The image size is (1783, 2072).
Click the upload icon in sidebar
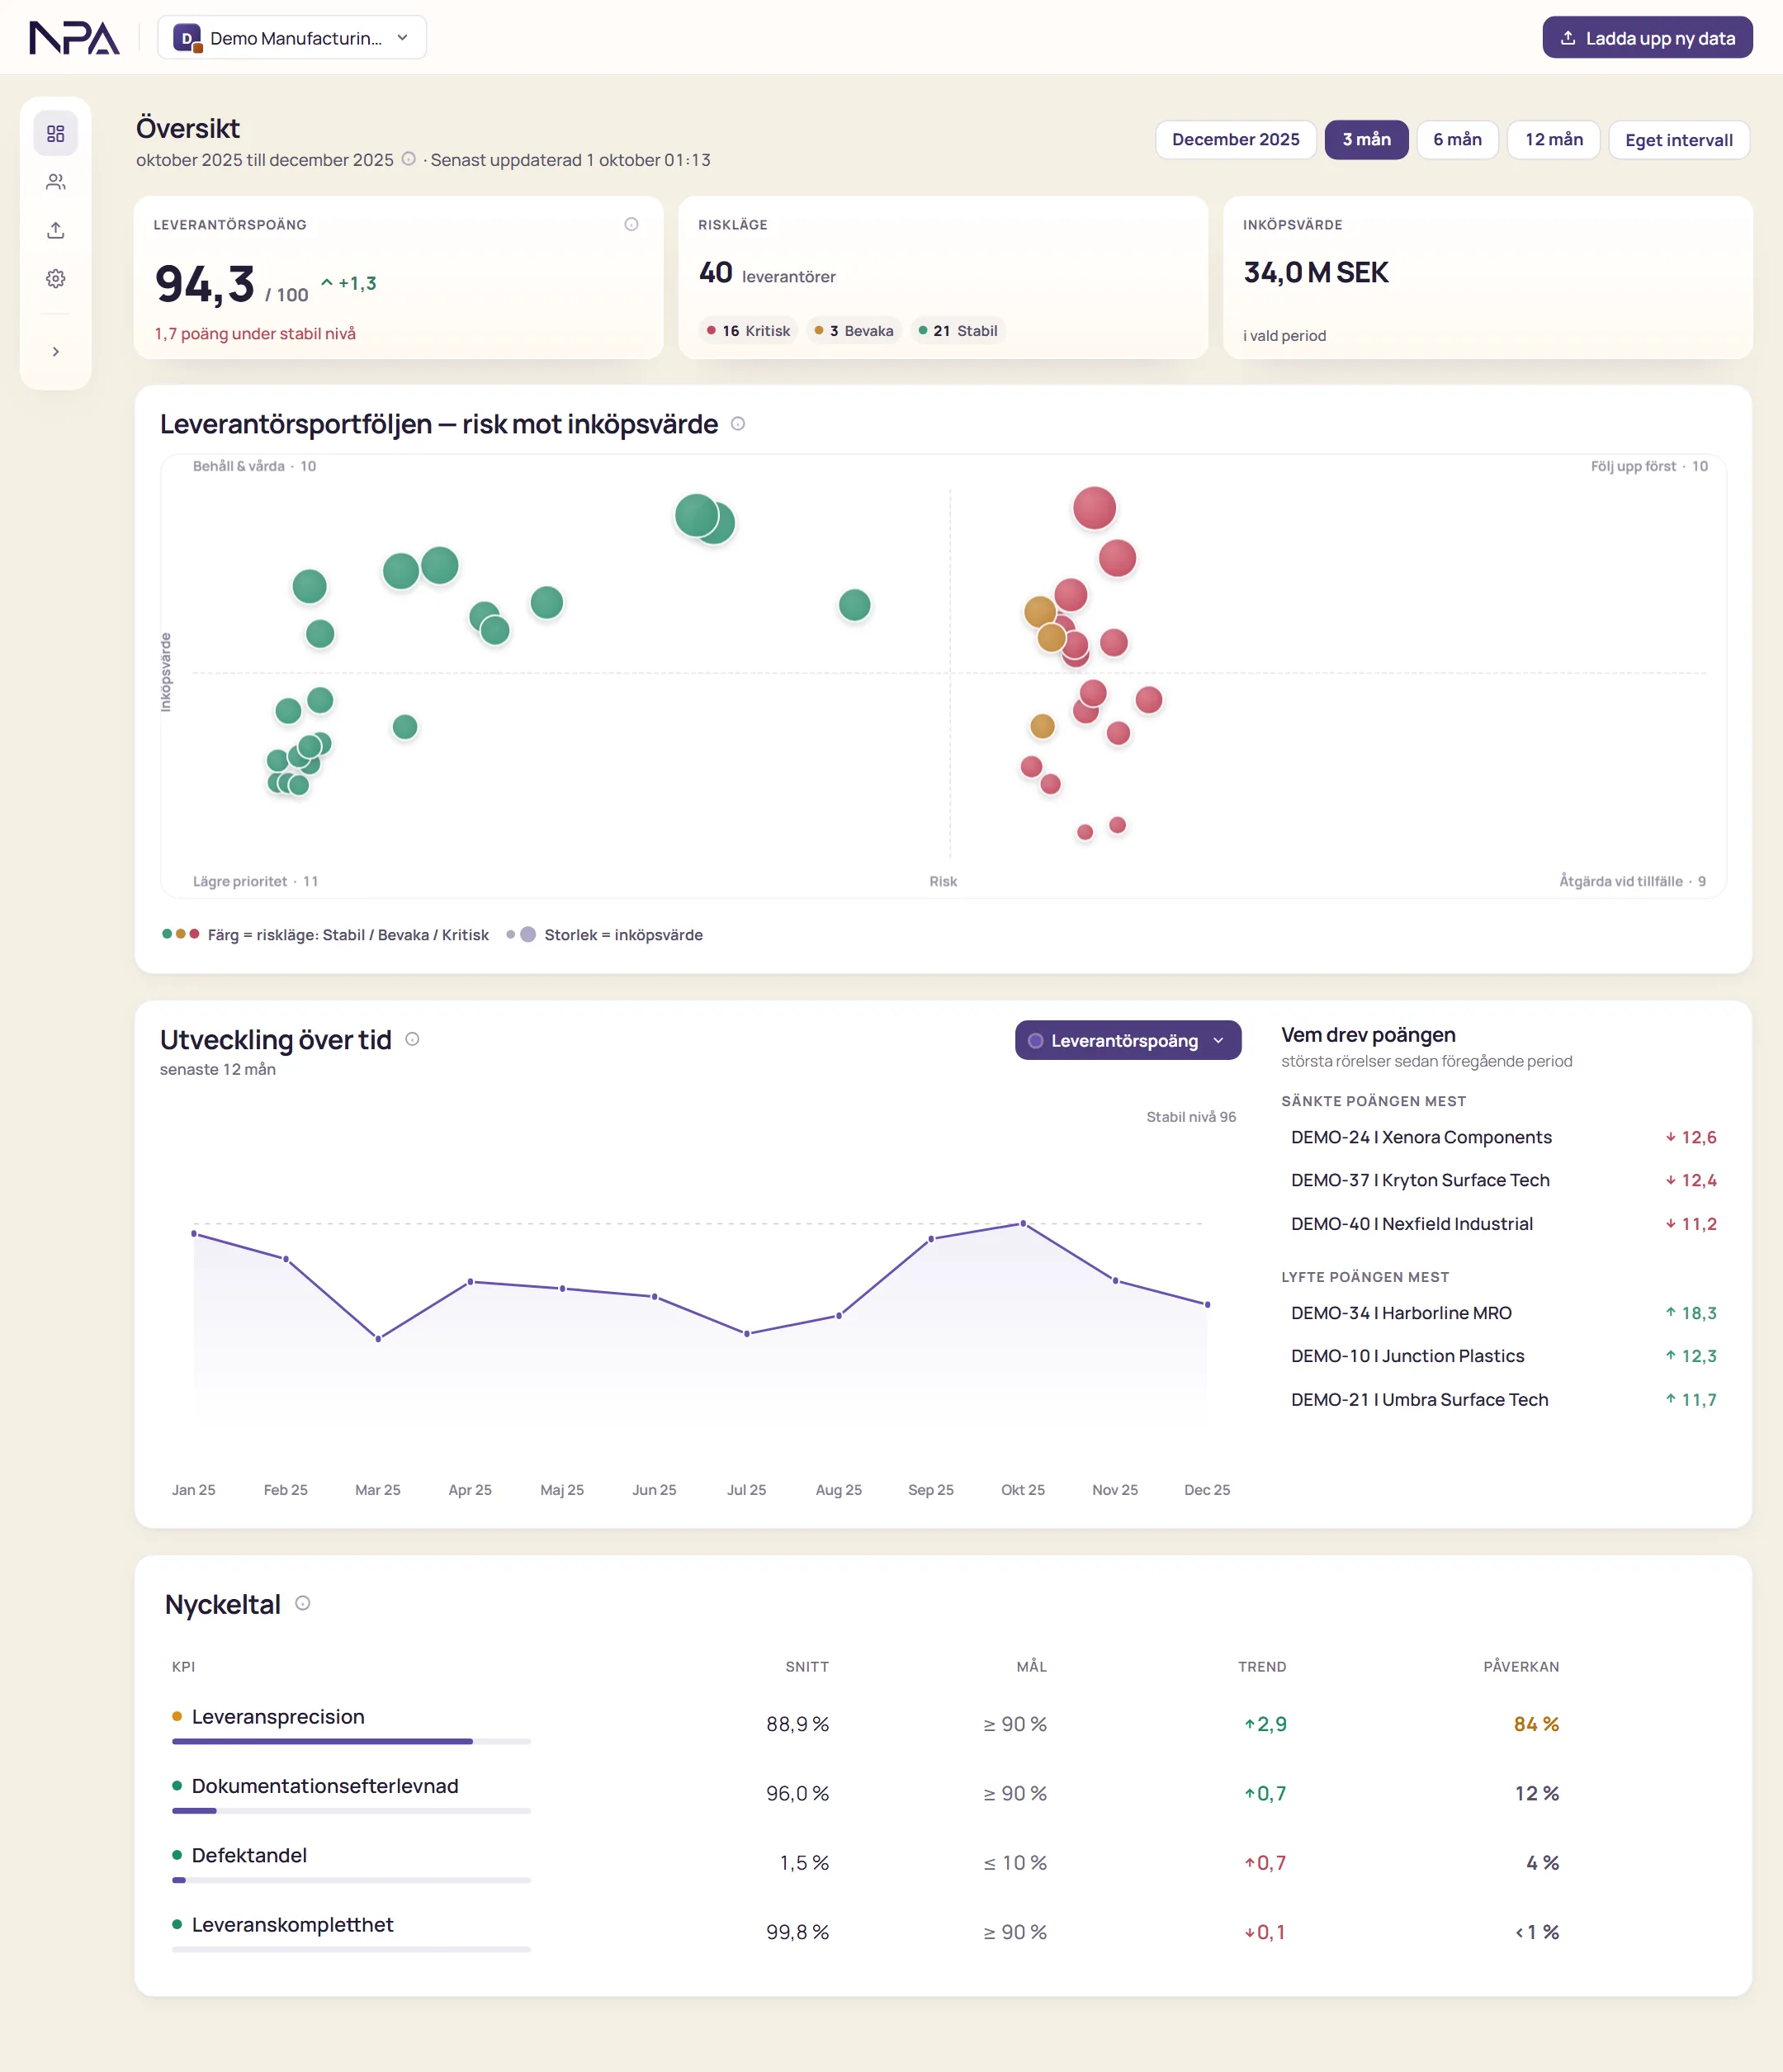click(56, 230)
